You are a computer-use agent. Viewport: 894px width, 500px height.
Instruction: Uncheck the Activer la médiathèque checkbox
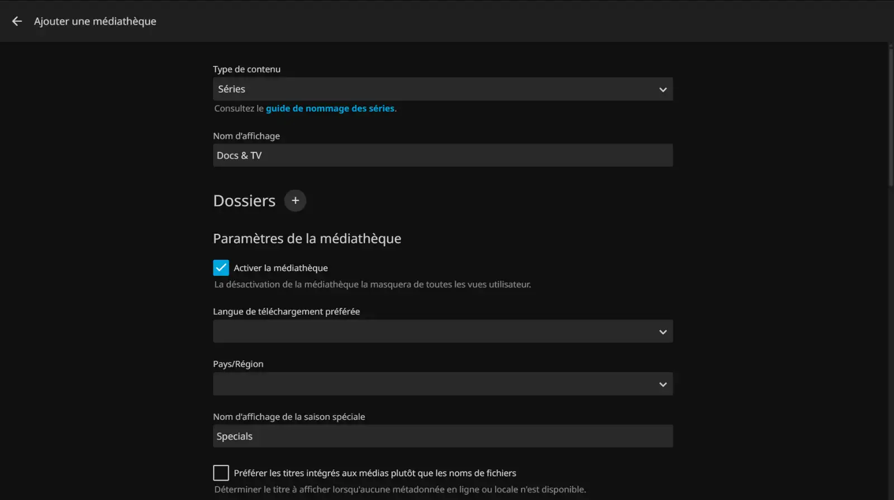click(x=221, y=268)
